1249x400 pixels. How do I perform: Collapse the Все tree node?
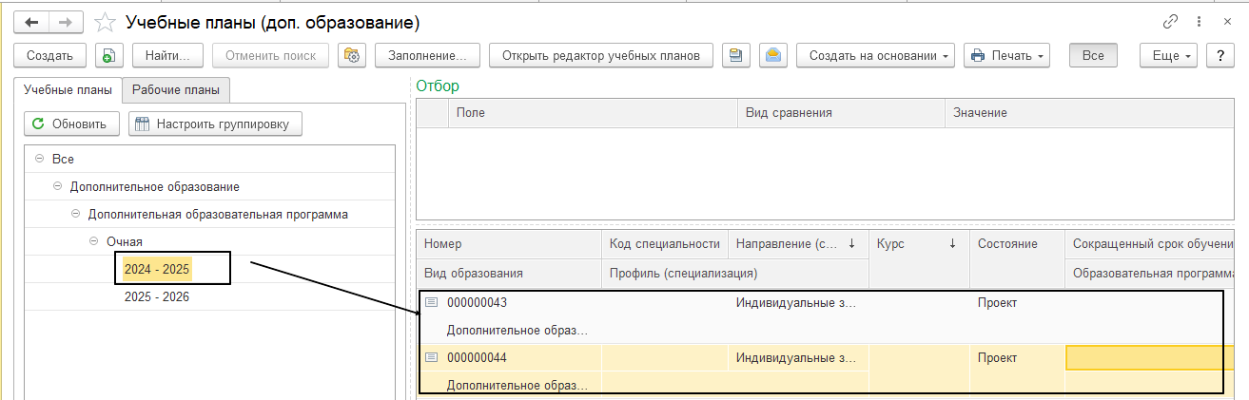point(39,160)
